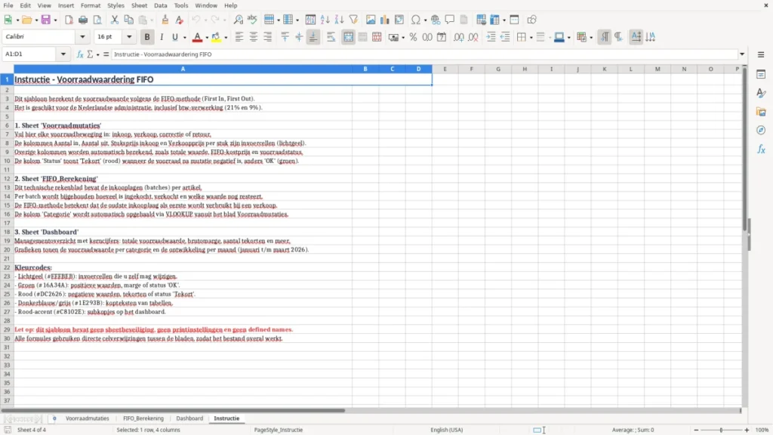Click the Copy icon
Image resolution: width=773 pixels, height=435 pixels.
point(128,20)
